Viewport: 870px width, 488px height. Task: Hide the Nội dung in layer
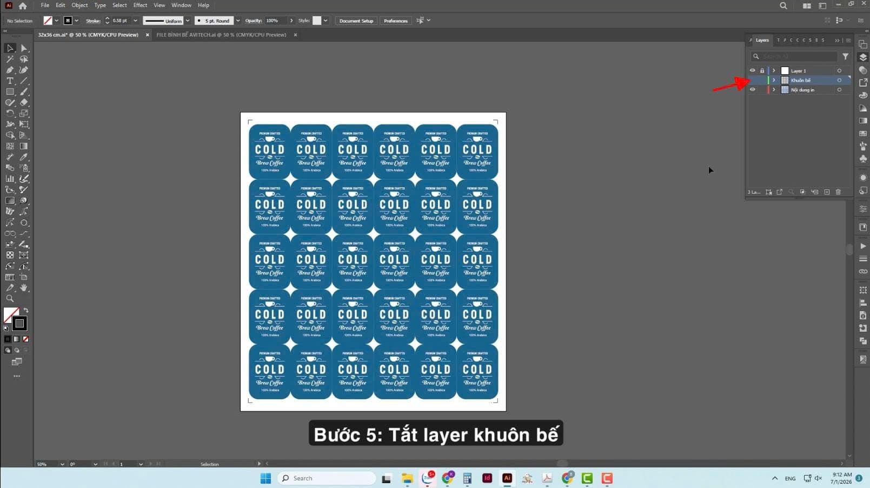click(752, 90)
